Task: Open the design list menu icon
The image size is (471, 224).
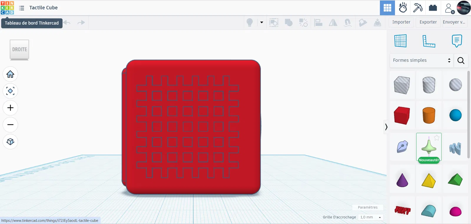Action: tap(21, 8)
